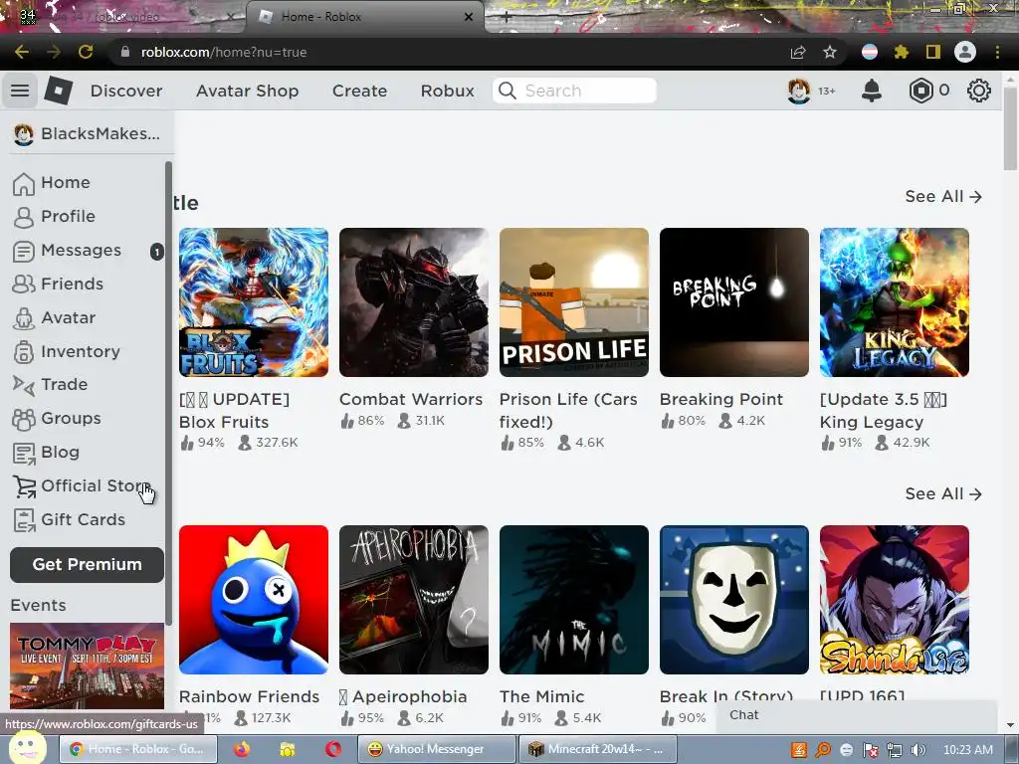Open the Rainbow Friends game thumbnail
The height and width of the screenshot is (764, 1019).
click(254, 600)
